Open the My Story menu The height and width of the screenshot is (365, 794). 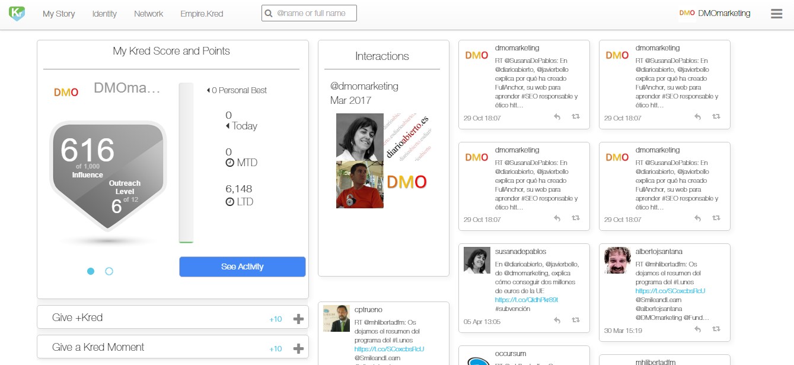click(x=59, y=14)
